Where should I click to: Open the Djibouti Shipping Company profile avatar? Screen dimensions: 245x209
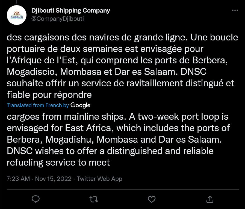(17, 15)
